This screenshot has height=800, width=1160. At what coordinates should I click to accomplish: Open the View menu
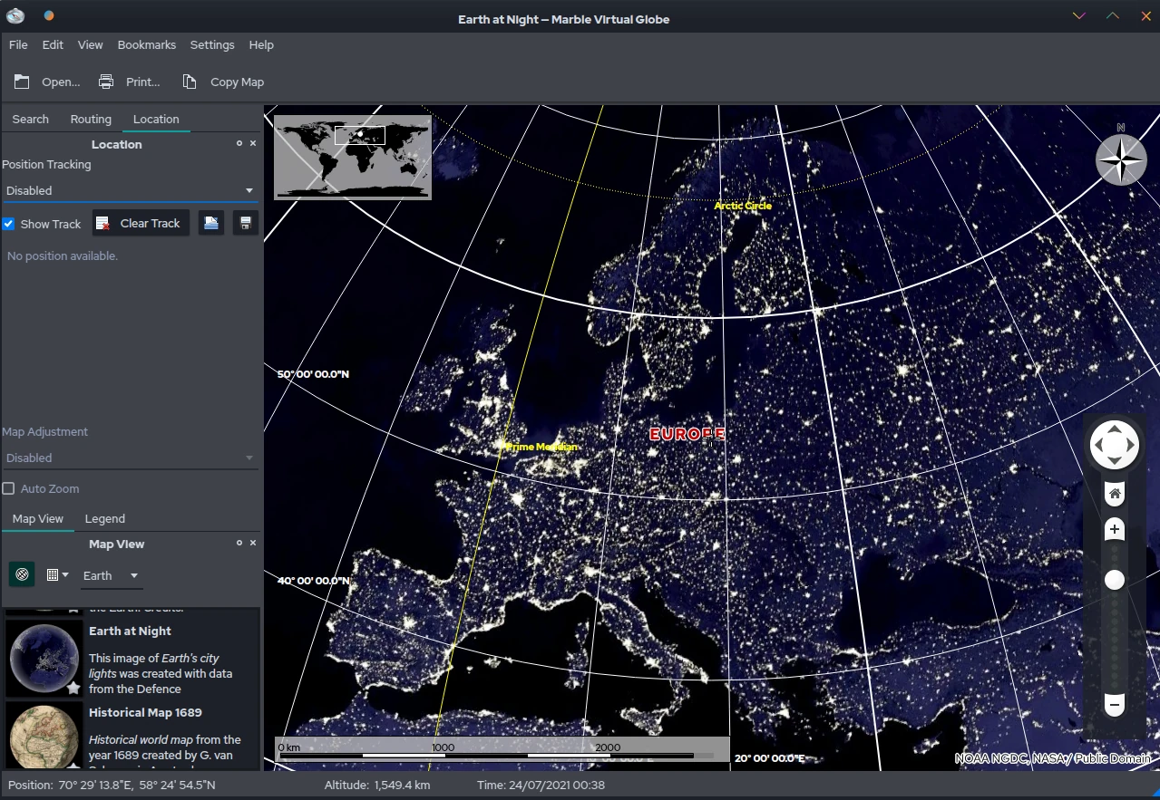point(91,44)
